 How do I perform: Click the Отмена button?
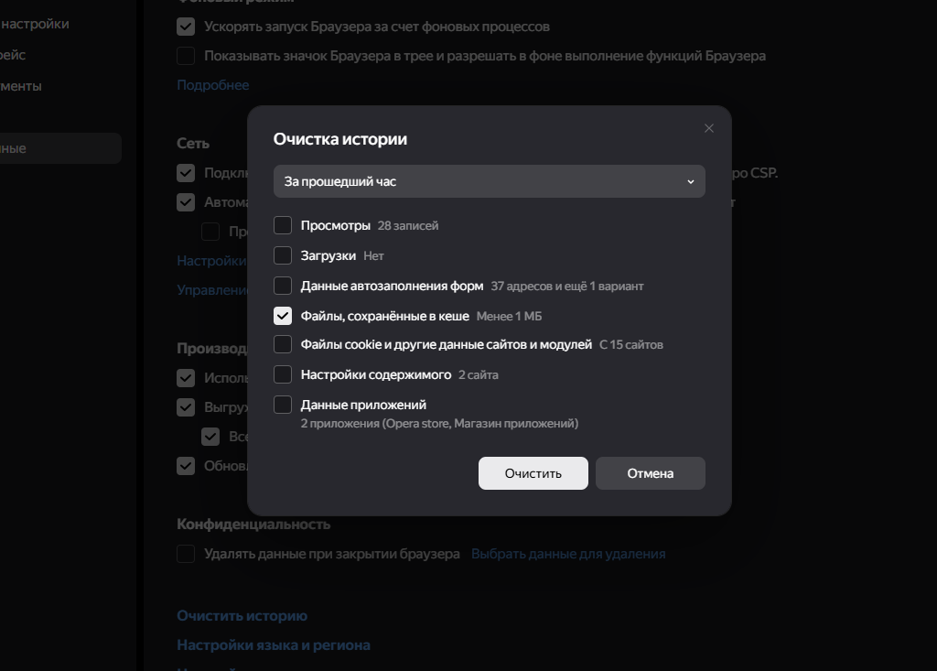[650, 473]
